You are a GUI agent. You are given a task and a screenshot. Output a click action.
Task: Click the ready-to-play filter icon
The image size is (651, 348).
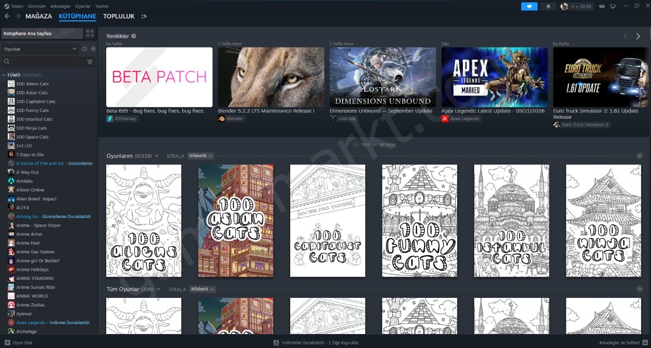pos(93,49)
